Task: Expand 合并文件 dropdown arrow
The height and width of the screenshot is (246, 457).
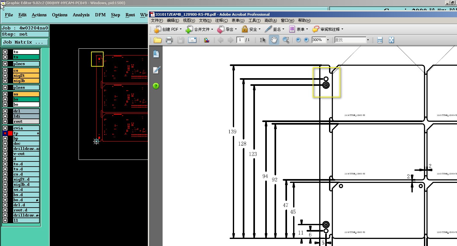Action: coord(212,29)
